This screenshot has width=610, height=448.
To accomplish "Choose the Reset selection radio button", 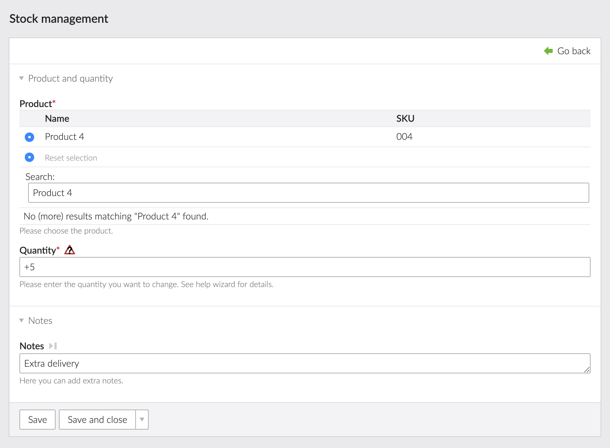I will tap(29, 157).
